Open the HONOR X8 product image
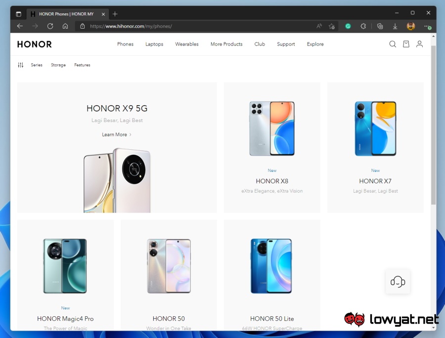 tap(272, 128)
